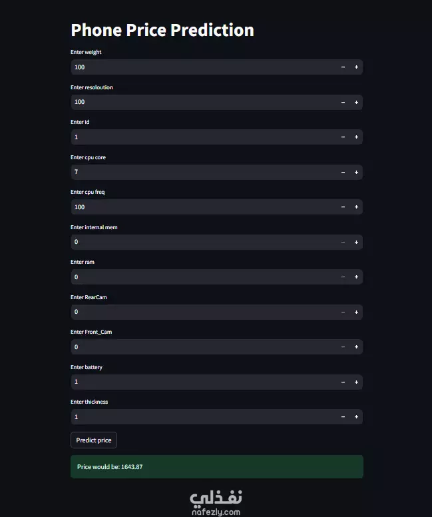Focus the Enter weight input field
Image resolution: width=432 pixels, height=517 pixels.
204,67
